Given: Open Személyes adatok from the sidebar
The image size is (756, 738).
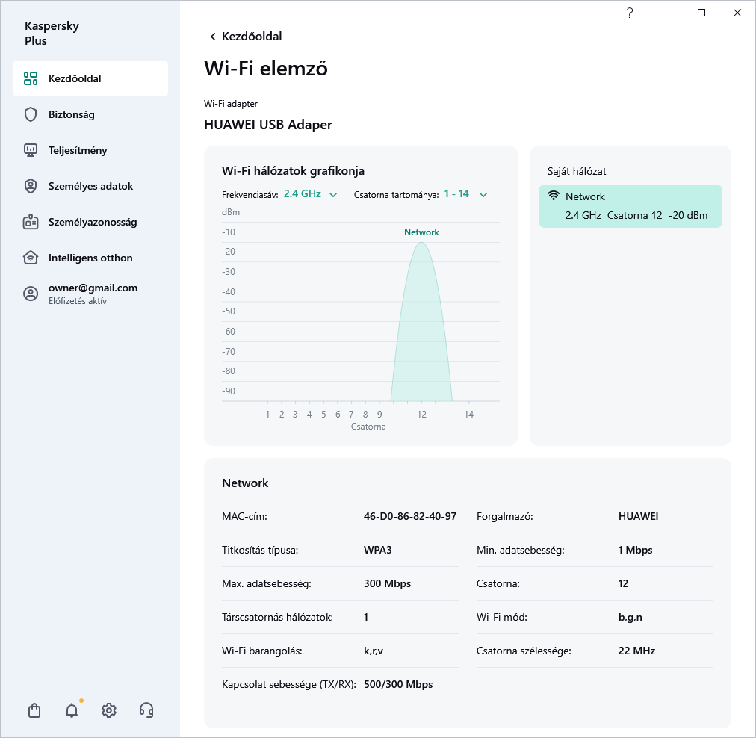Looking at the screenshot, I should click(30, 186).
